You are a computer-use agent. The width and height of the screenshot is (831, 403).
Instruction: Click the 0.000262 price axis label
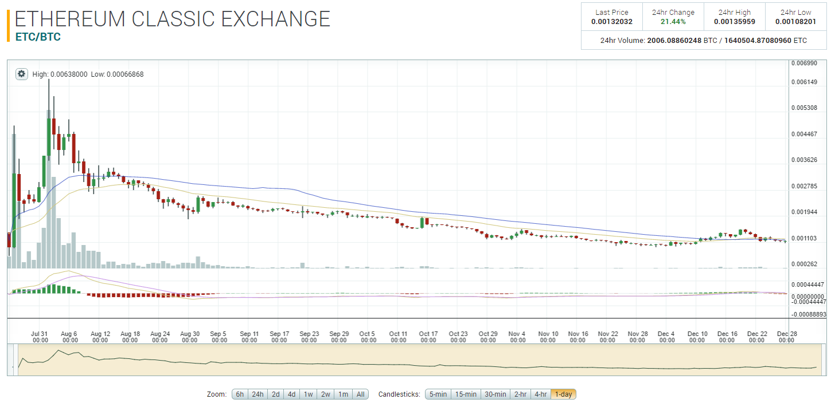pyautogui.click(x=804, y=264)
